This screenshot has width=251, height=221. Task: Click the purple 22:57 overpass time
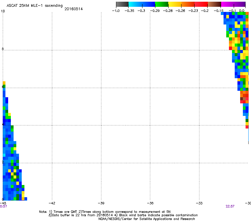[230, 206]
